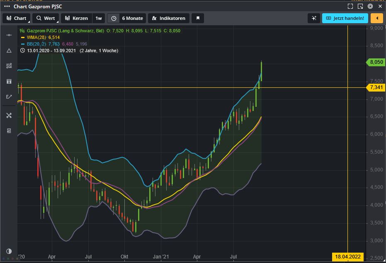Open the Kerzen chart type dropdown
Image resolution: width=386 pixels, height=263 pixels.
tap(76, 18)
